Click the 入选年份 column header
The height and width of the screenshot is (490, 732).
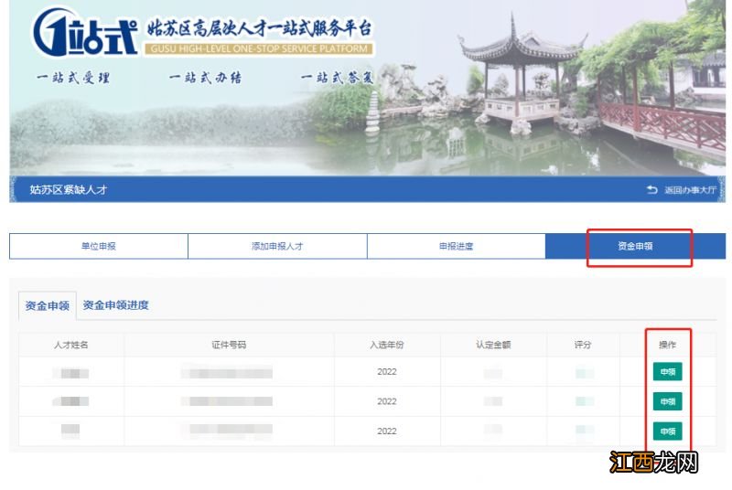tap(387, 345)
